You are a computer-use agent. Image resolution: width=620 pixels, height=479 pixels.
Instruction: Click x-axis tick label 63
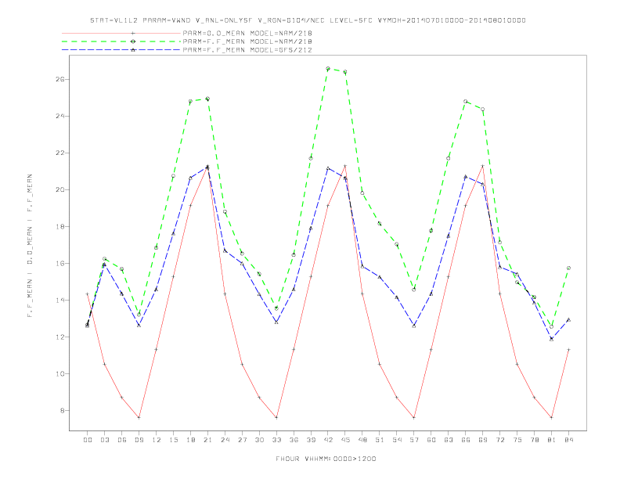click(x=449, y=440)
